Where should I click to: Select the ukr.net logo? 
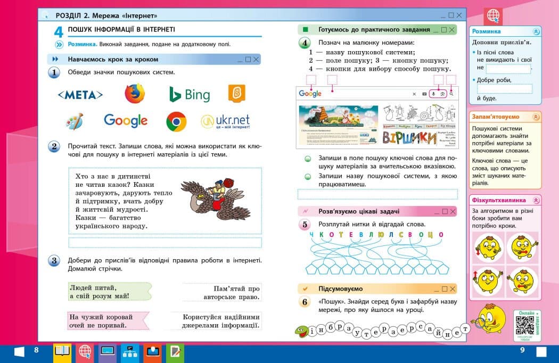(x=225, y=121)
